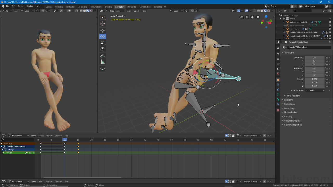This screenshot has height=187, width=333.
Task: Click the viewport zoom magnifier gizmo
Action: (x=258, y=17)
